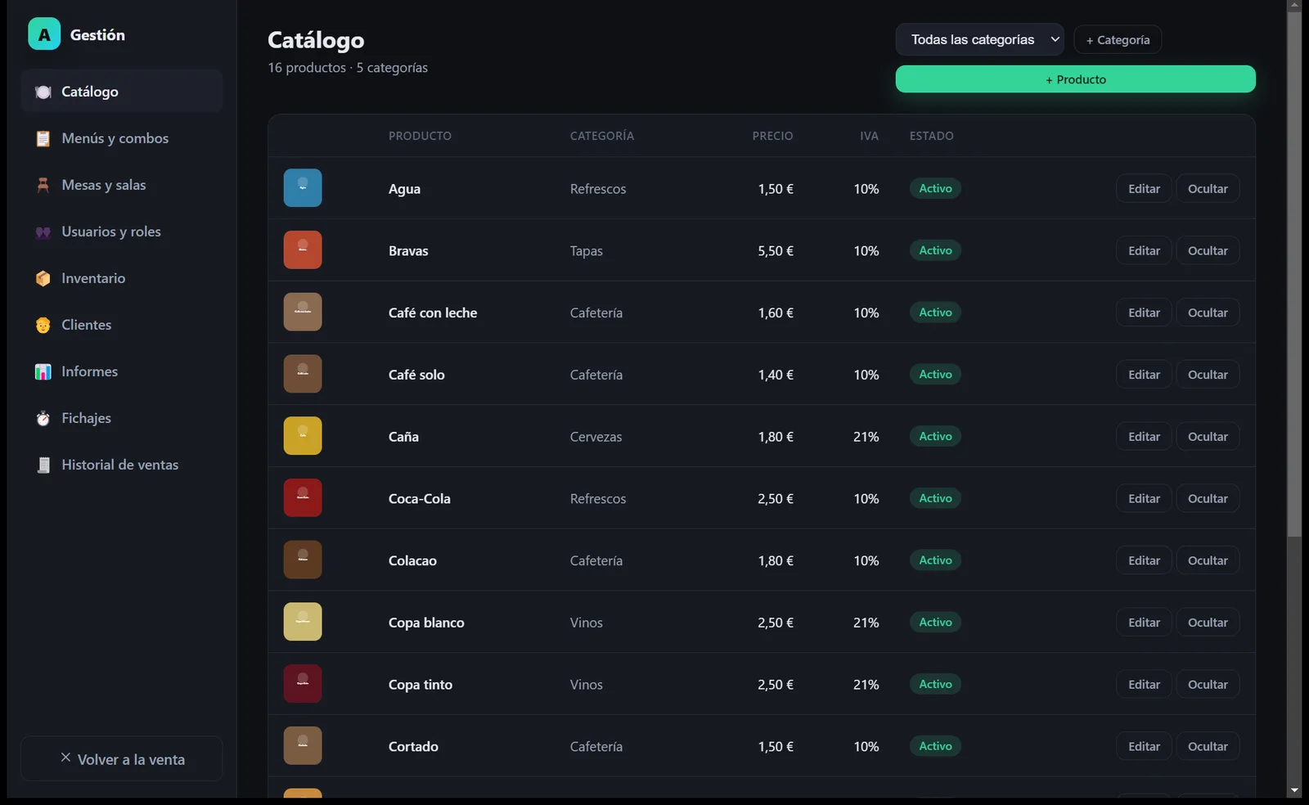Click the yellow Caña color thumbnail

click(303, 436)
